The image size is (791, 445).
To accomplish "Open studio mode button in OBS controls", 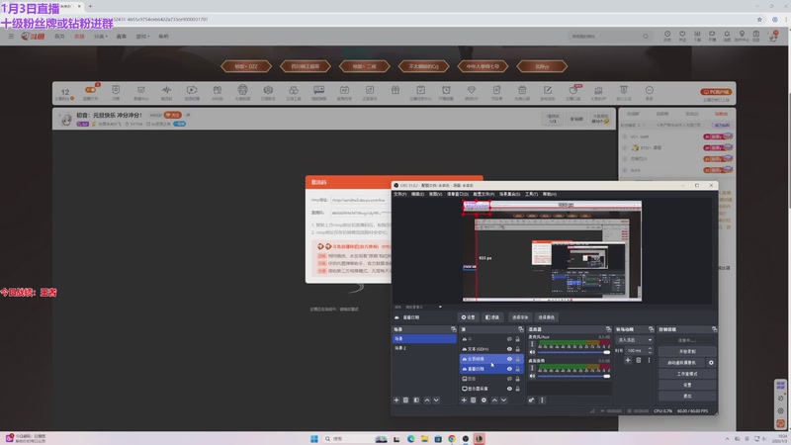I will [x=687, y=374].
